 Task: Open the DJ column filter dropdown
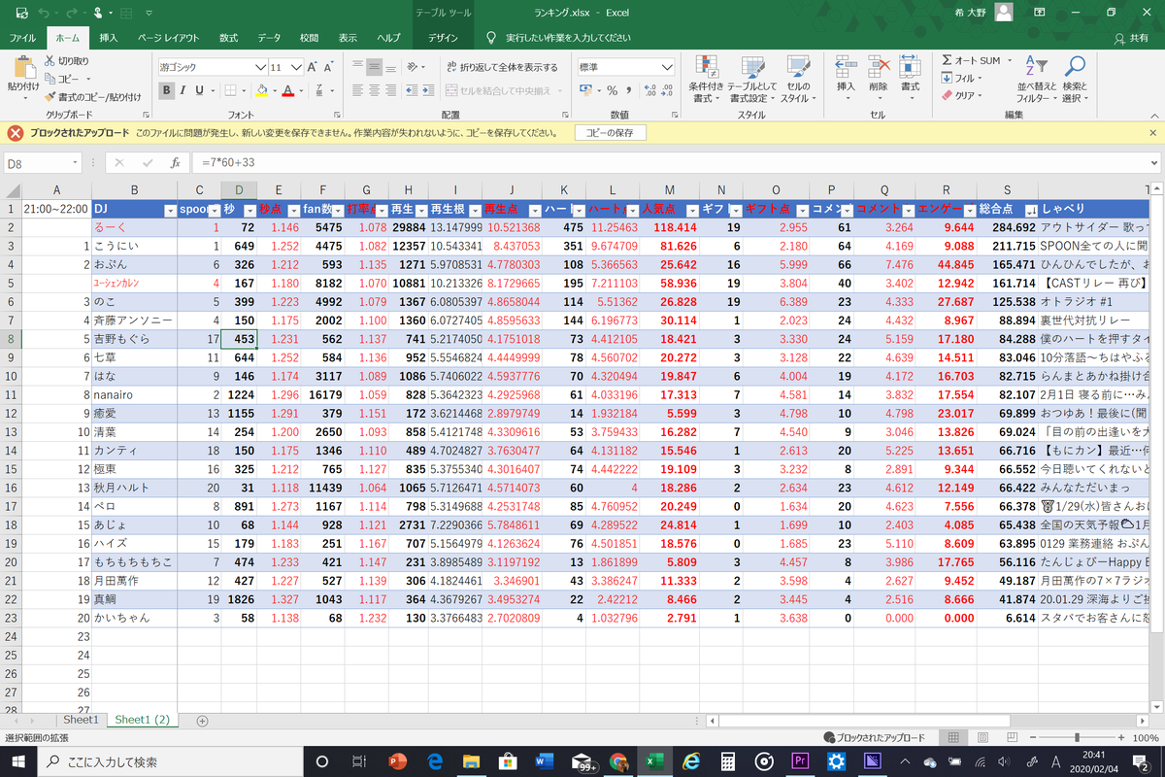click(171, 210)
